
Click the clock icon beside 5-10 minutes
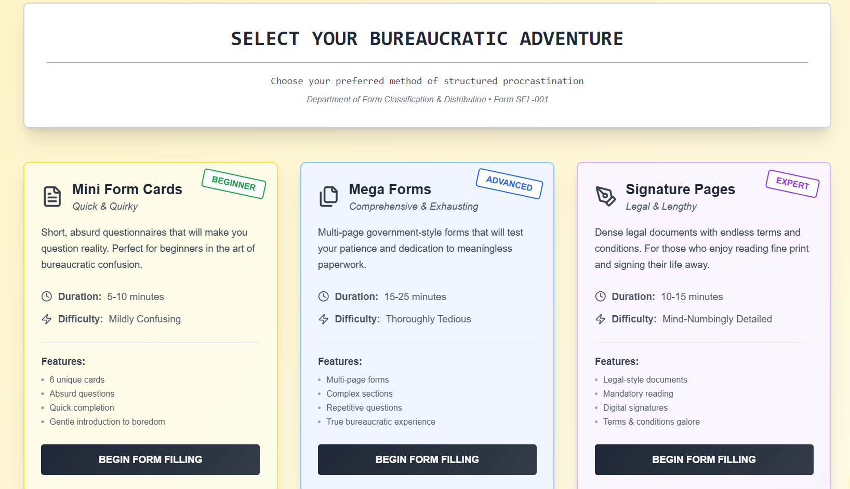47,296
